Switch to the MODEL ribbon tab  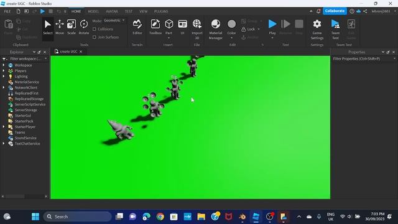point(93,11)
